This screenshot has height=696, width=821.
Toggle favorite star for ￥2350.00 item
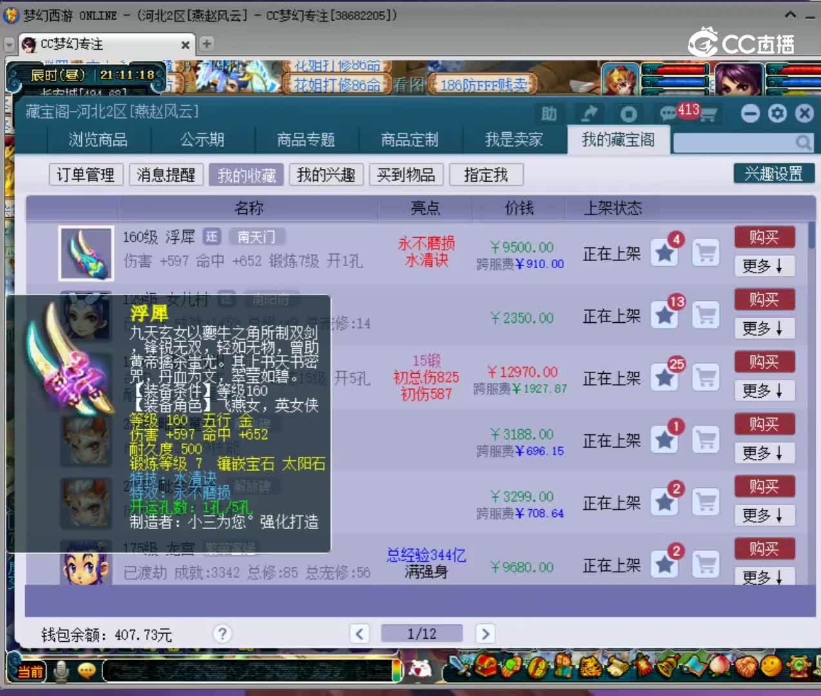(x=664, y=316)
